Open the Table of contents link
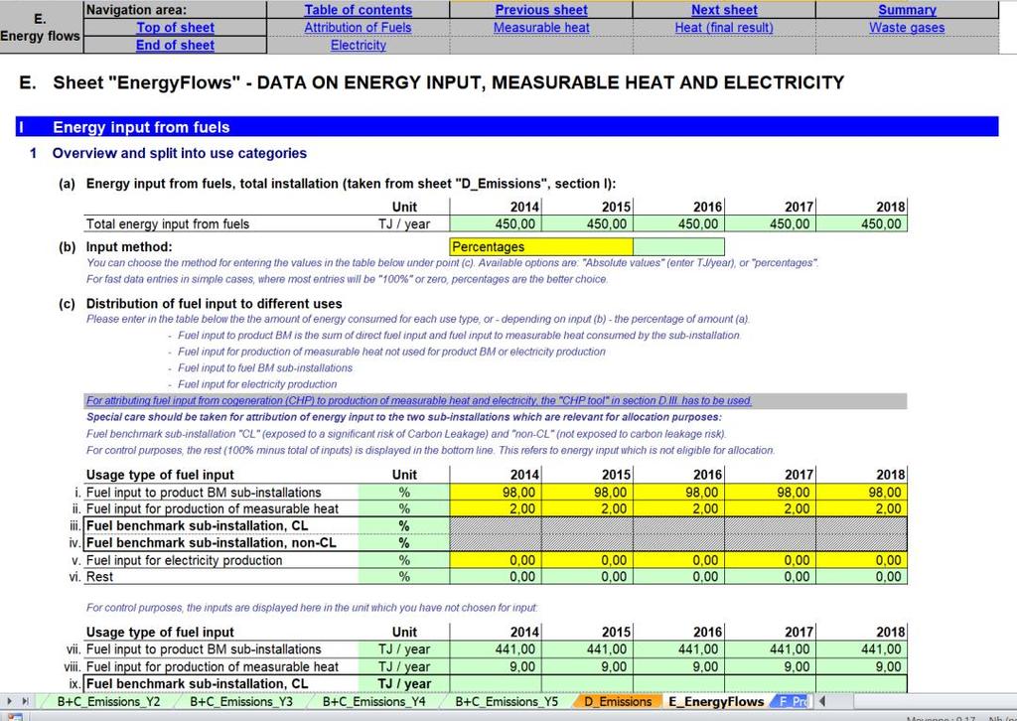This screenshot has height=721, width=1017. click(x=358, y=10)
